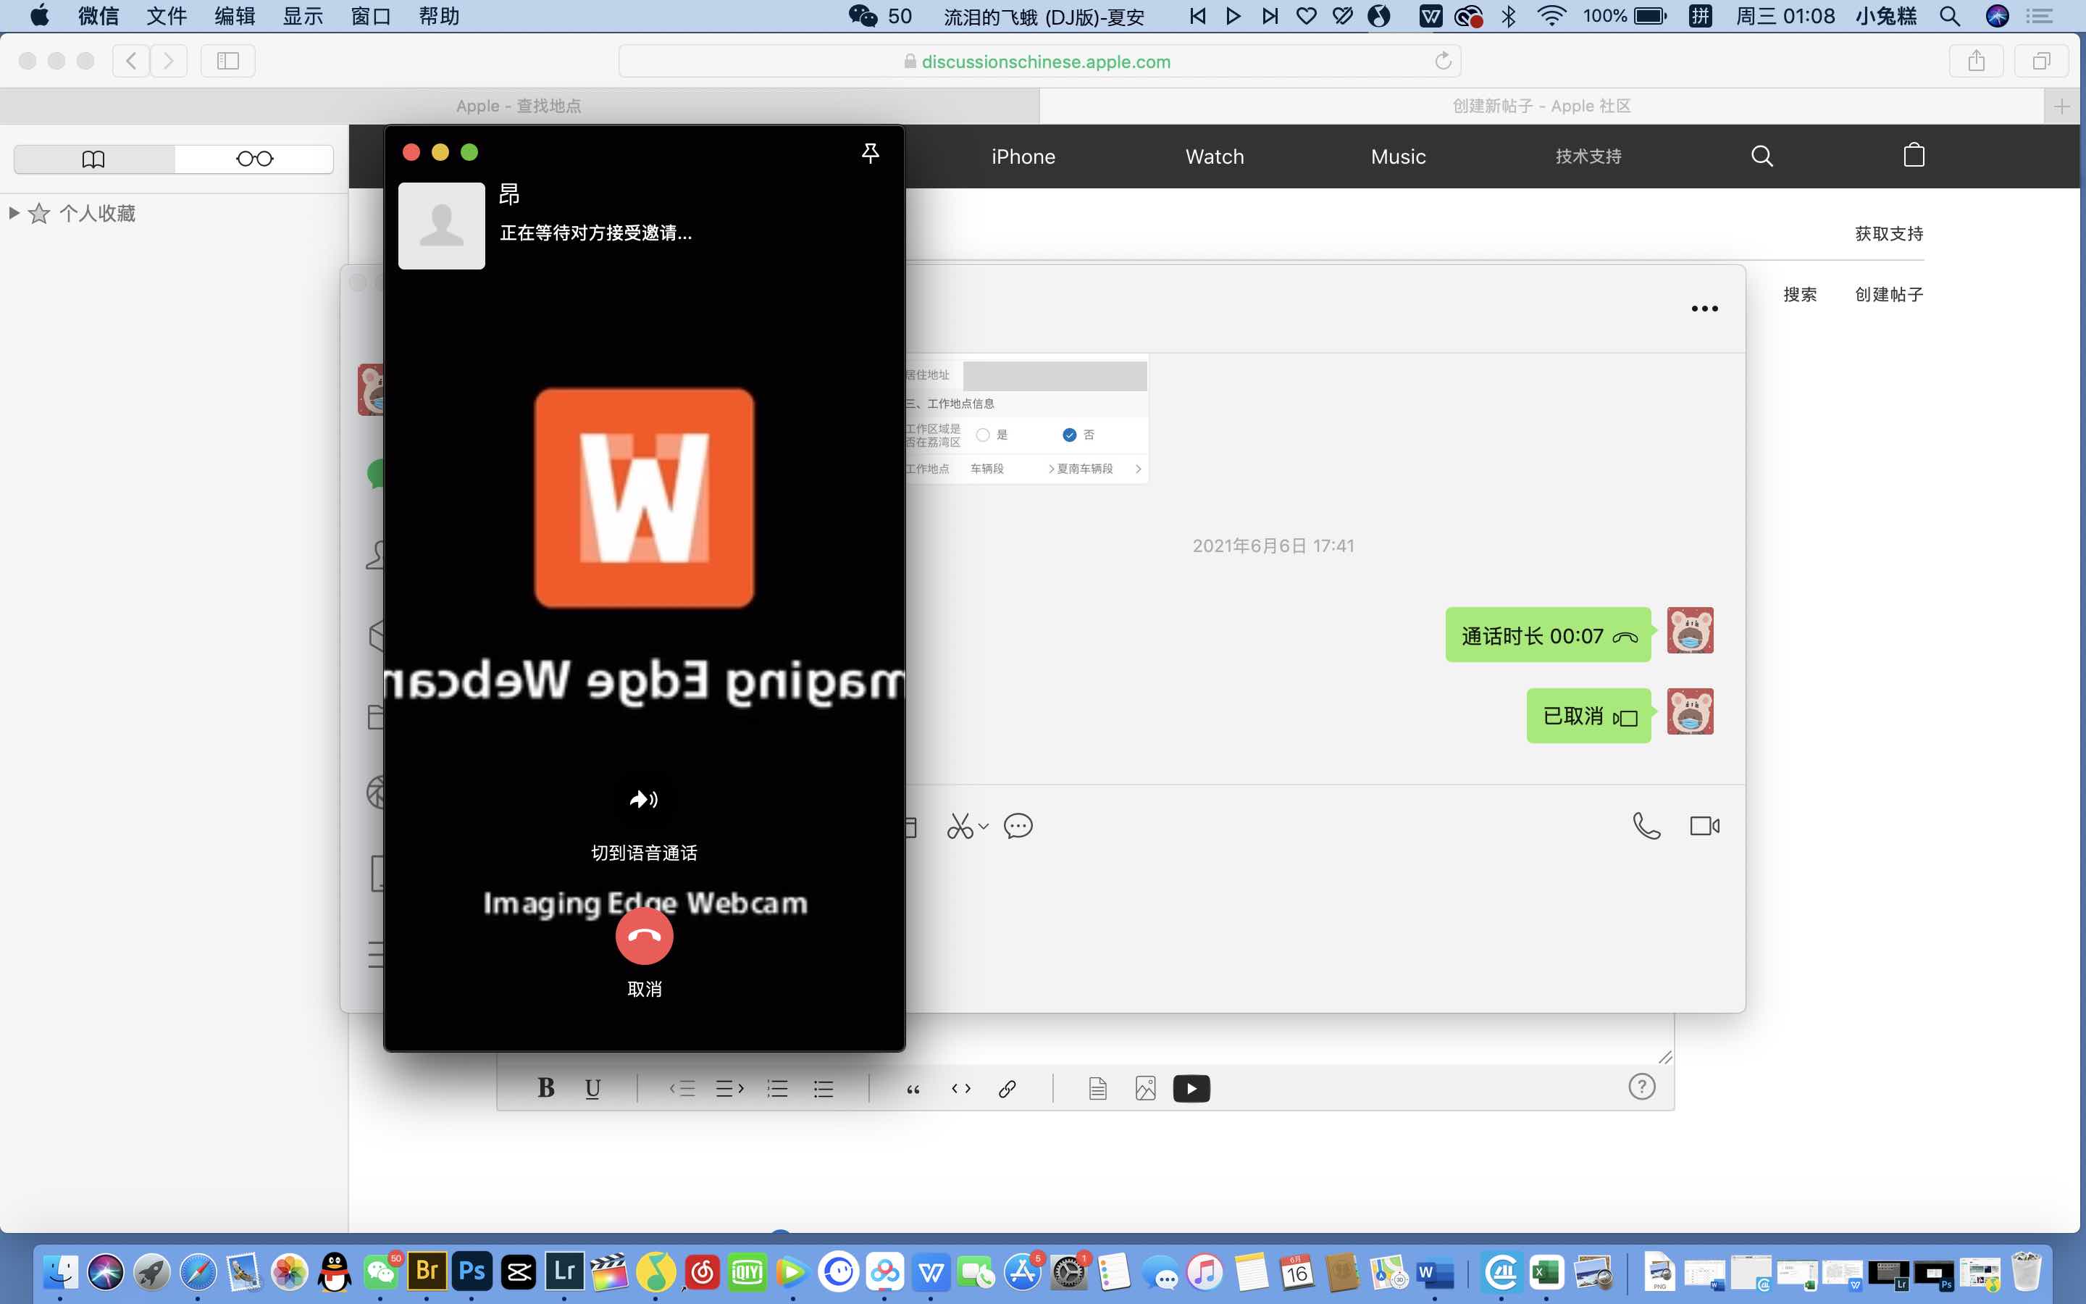Open chat options three-dot menu

1704,309
